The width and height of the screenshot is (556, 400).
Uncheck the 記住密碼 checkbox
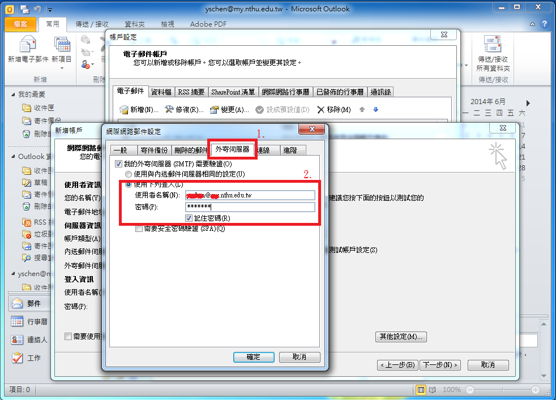tap(189, 218)
